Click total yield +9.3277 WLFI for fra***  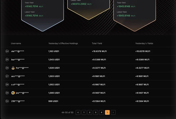pyautogui.click(x=99, y=68)
